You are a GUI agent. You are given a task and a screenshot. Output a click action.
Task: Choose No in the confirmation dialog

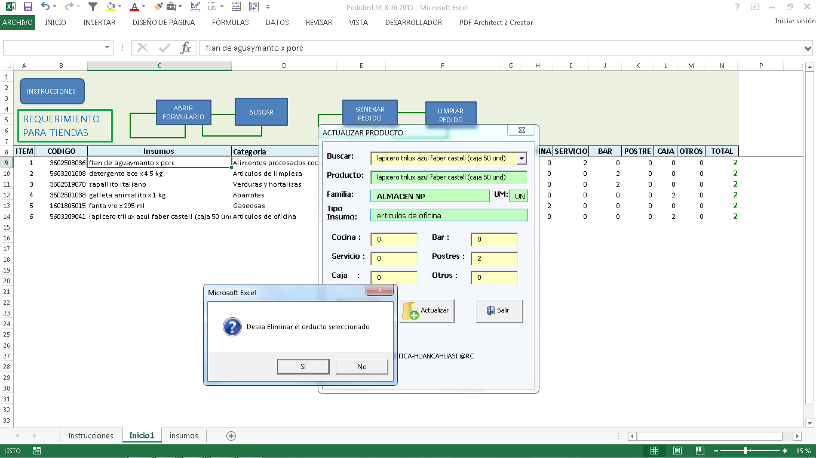click(361, 366)
